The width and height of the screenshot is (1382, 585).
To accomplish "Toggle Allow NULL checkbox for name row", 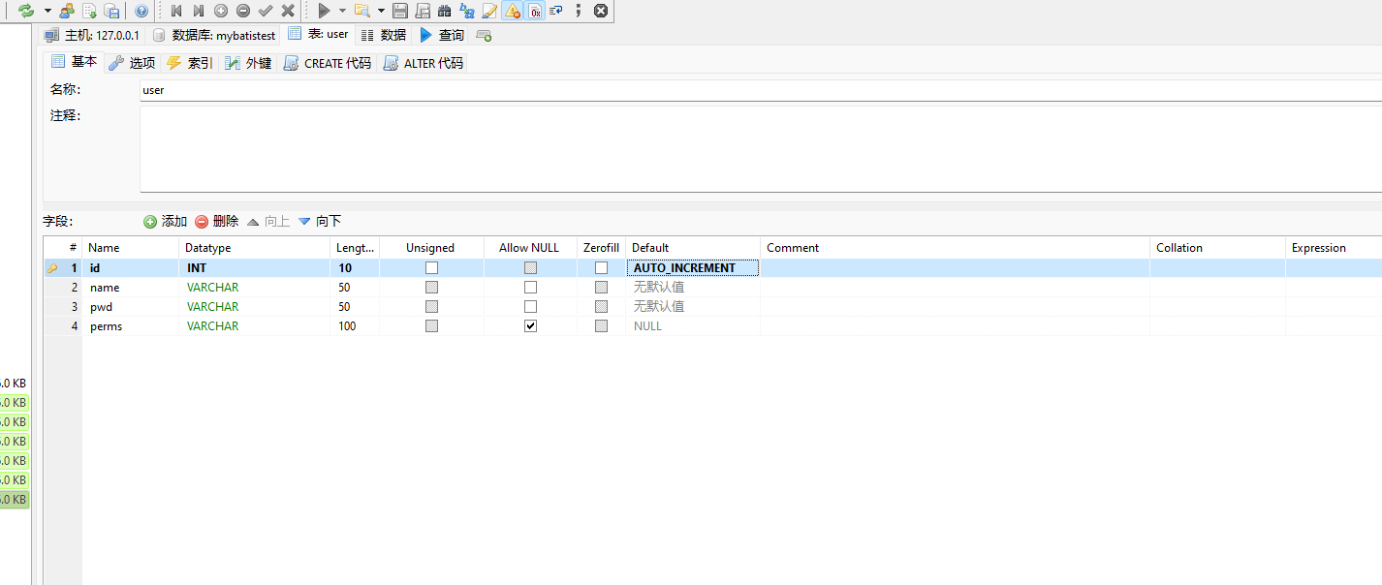I will [x=530, y=287].
